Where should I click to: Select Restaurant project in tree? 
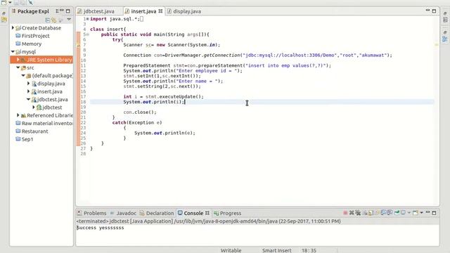[34, 131]
